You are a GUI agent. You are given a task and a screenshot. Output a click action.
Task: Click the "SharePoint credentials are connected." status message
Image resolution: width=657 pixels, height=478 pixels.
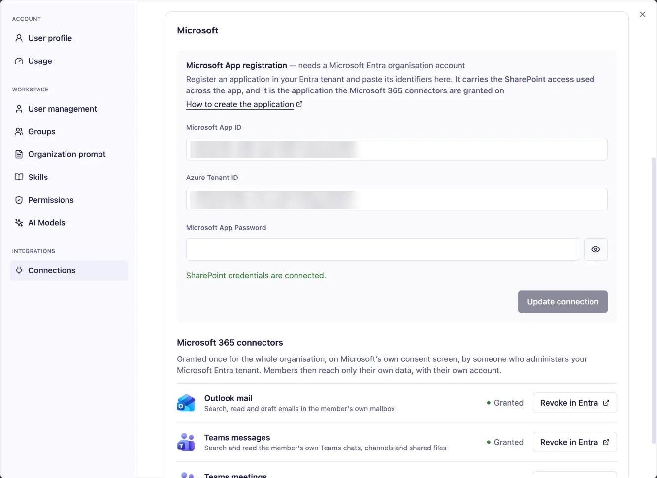[256, 276]
